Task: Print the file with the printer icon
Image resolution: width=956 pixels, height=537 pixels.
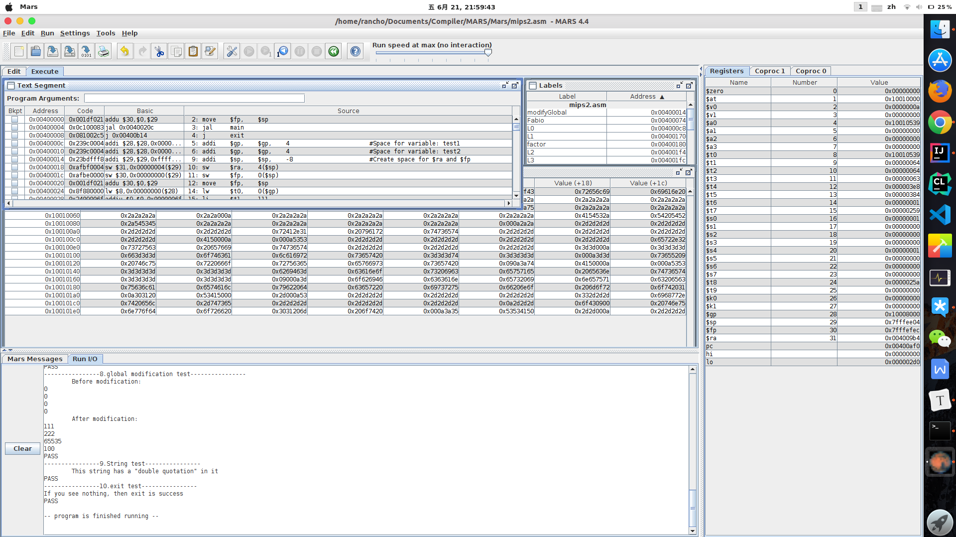Action: (x=104, y=51)
